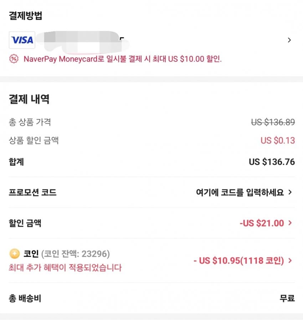Viewport: 303px width, 320px height.
Task: Tap the US $136.76 subtotal amount
Action: (x=272, y=162)
